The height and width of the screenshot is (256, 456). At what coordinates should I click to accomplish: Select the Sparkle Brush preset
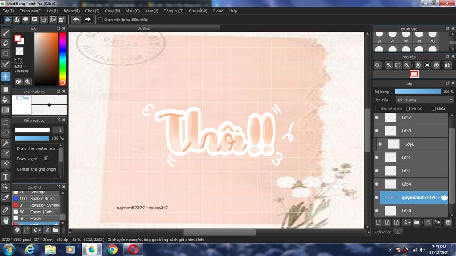tap(36, 199)
